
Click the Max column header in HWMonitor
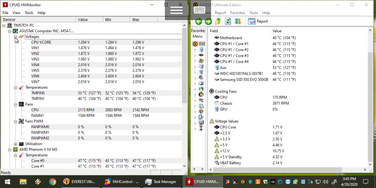pyautogui.click(x=144, y=20)
